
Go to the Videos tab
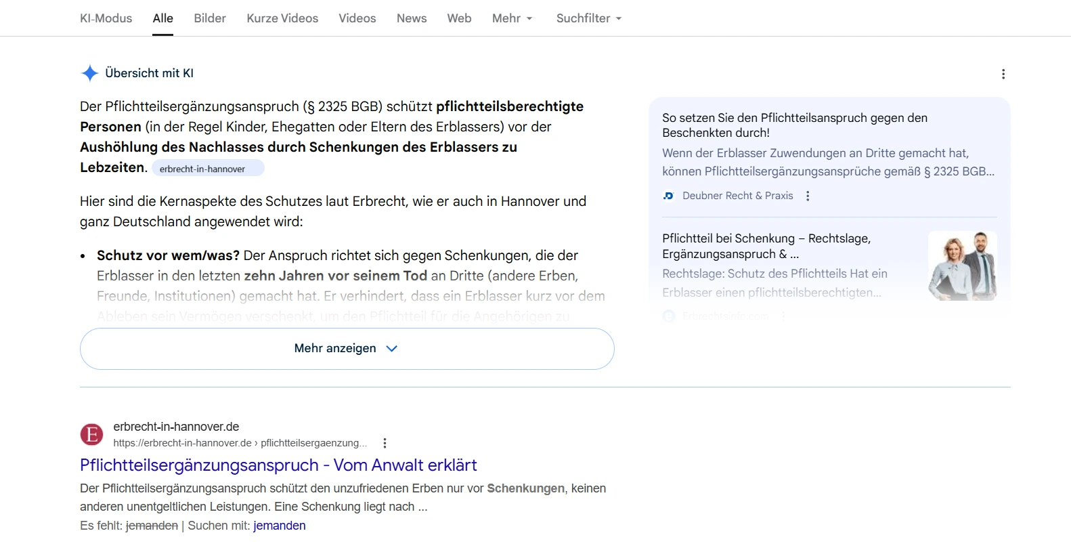coord(357,18)
